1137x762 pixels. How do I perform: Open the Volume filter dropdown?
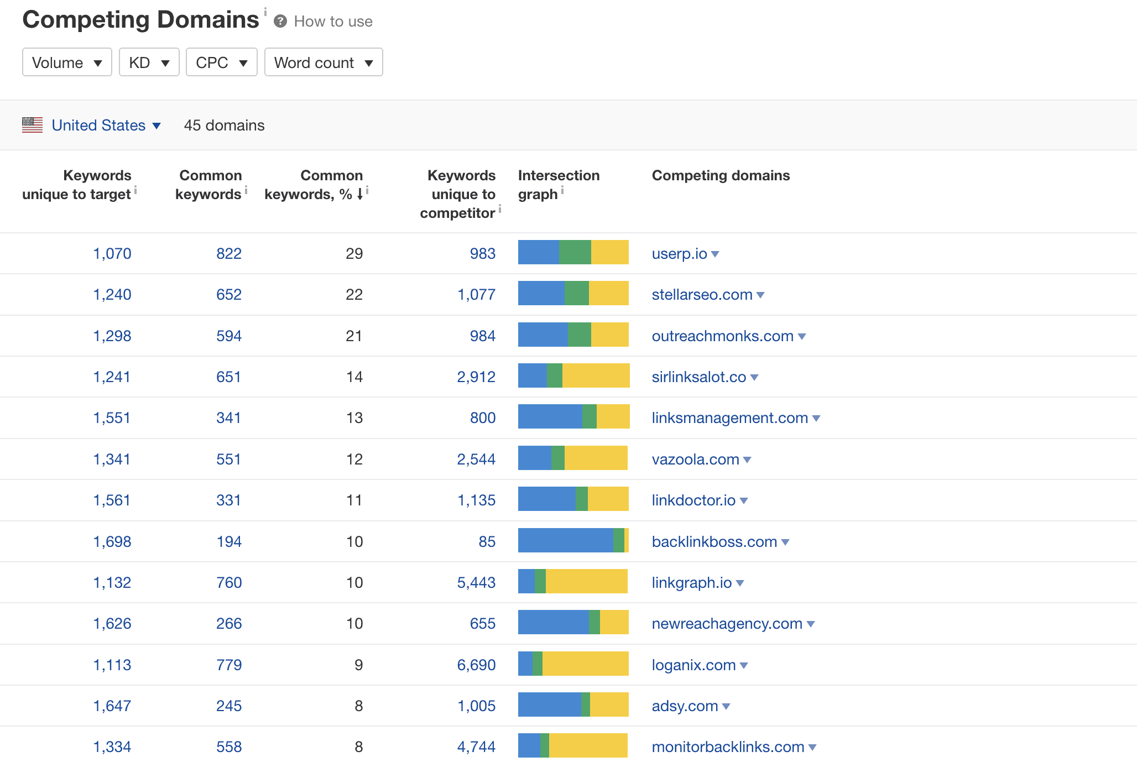pyautogui.click(x=67, y=62)
